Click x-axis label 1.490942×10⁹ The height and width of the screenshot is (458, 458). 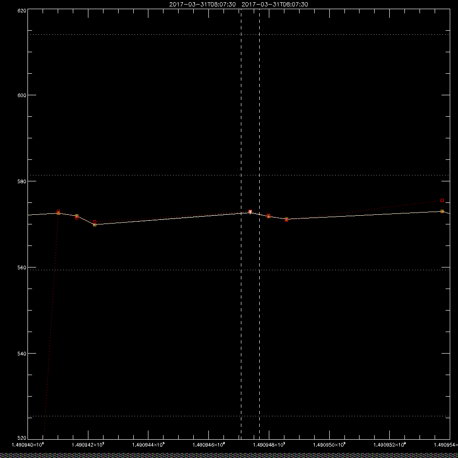click(x=88, y=445)
